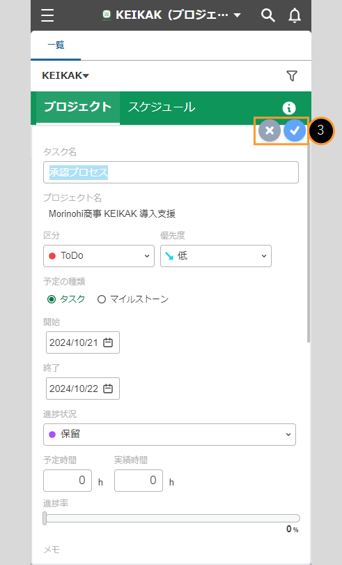Expand the 優先度 低 dropdown
The image size is (342, 565).
(216, 256)
